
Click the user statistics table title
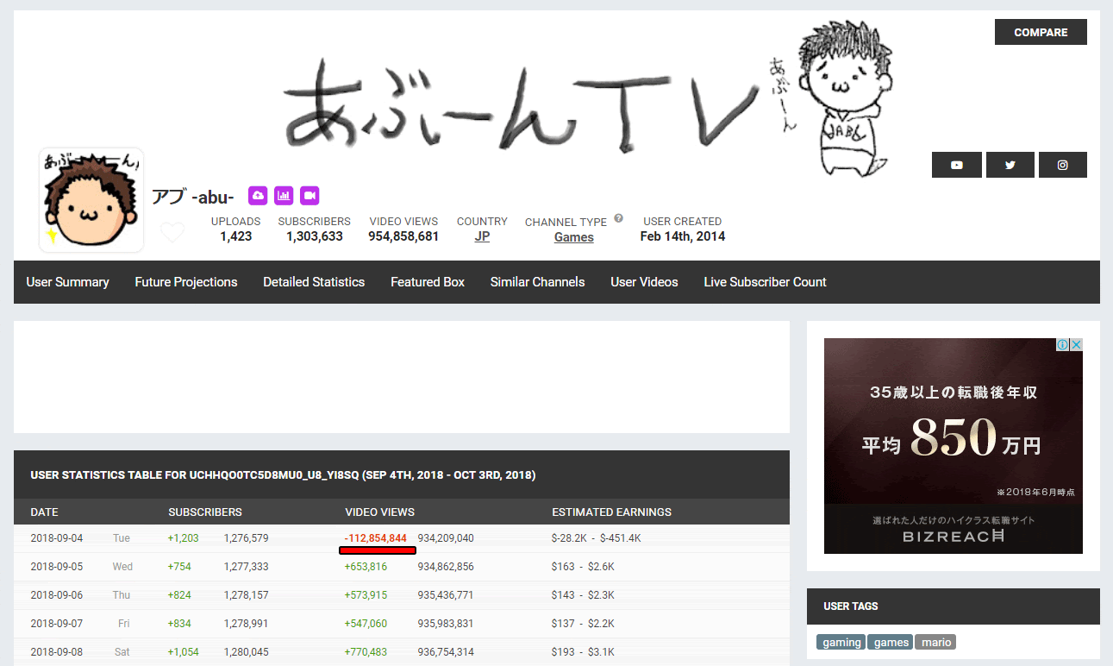[283, 475]
